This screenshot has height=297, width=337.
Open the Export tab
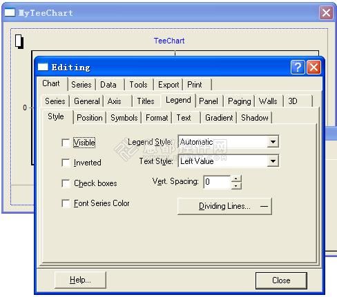(168, 85)
